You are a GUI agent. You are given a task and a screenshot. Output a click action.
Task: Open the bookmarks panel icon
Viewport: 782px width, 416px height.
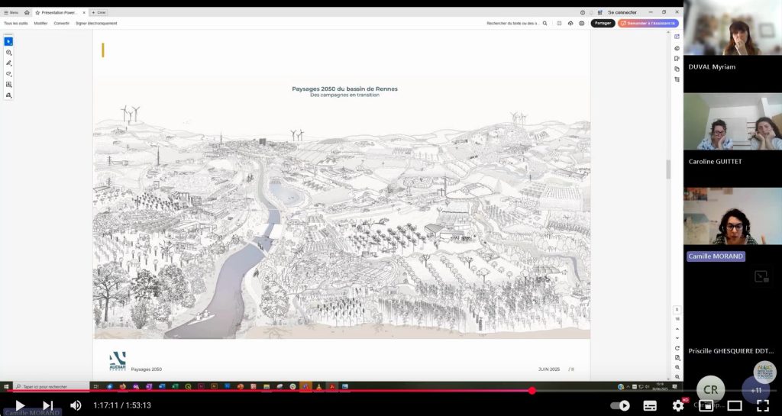tap(677, 59)
